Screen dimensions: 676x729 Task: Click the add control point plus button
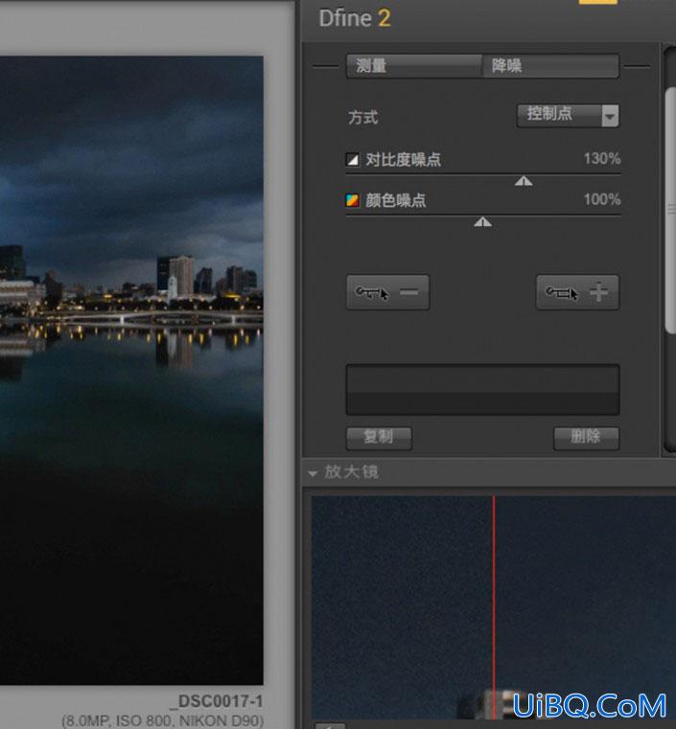[578, 292]
